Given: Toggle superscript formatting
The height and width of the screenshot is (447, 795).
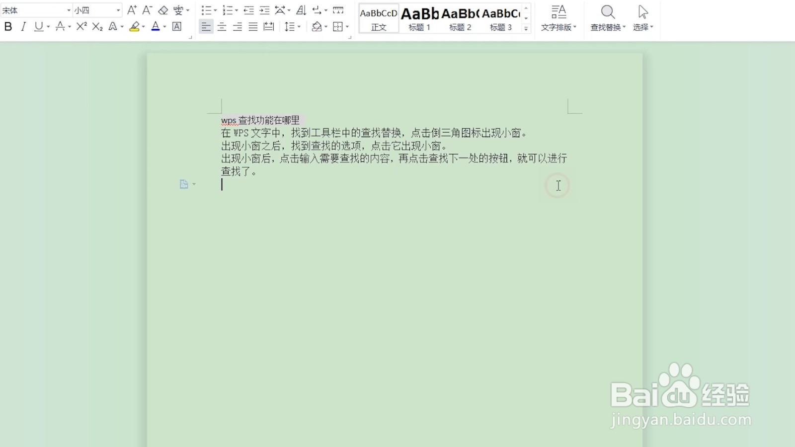Looking at the screenshot, I should tap(81, 26).
